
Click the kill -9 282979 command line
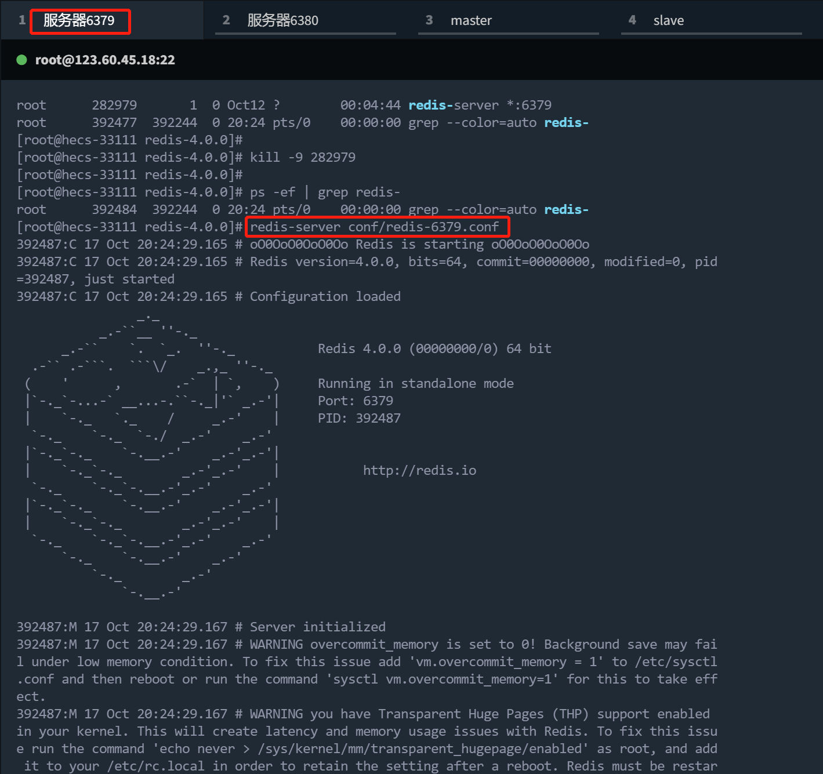(302, 157)
